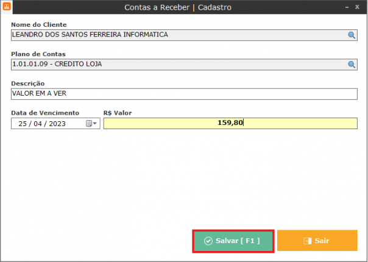Click the exit door icon on Sair
The width and height of the screenshot is (368, 262).
tap(307, 241)
